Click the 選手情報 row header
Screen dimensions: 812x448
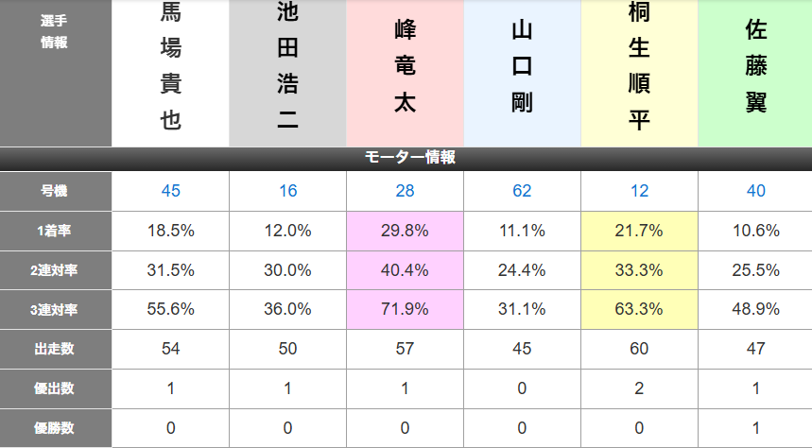pos(56,73)
